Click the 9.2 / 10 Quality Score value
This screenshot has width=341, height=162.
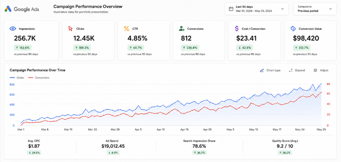(285, 146)
